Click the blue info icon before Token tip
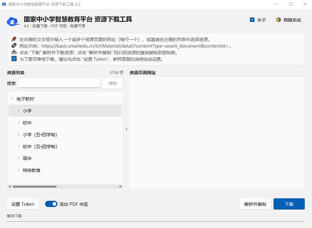The width and height of the screenshot is (312, 228). click(x=14, y=59)
